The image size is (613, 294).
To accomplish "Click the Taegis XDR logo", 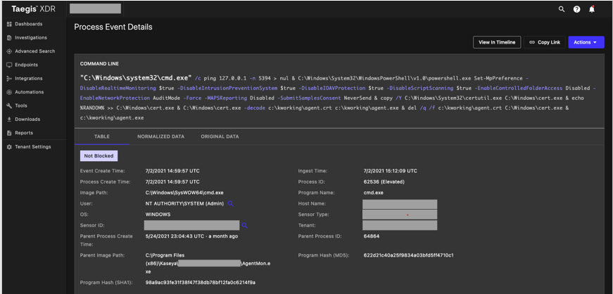I will pyautogui.click(x=33, y=9).
